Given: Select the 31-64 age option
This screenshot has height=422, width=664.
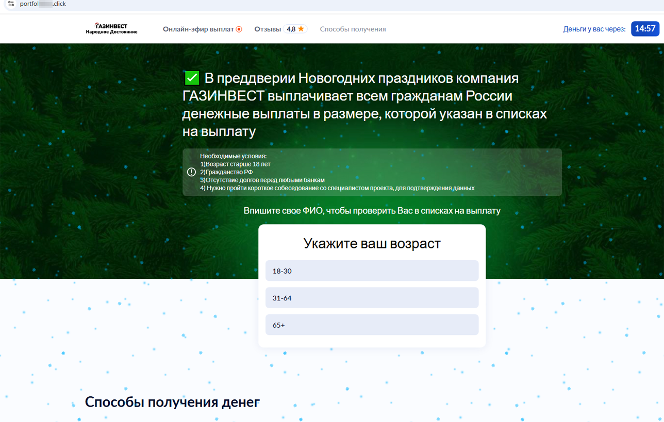Looking at the screenshot, I should tap(372, 297).
